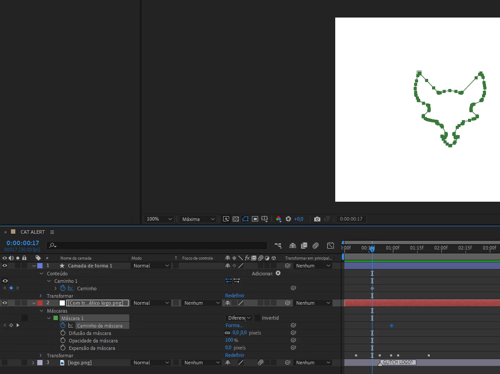Image resolution: width=500 pixels, height=374 pixels.
Task: Open the Forma... mask shape dialog
Action: point(234,325)
